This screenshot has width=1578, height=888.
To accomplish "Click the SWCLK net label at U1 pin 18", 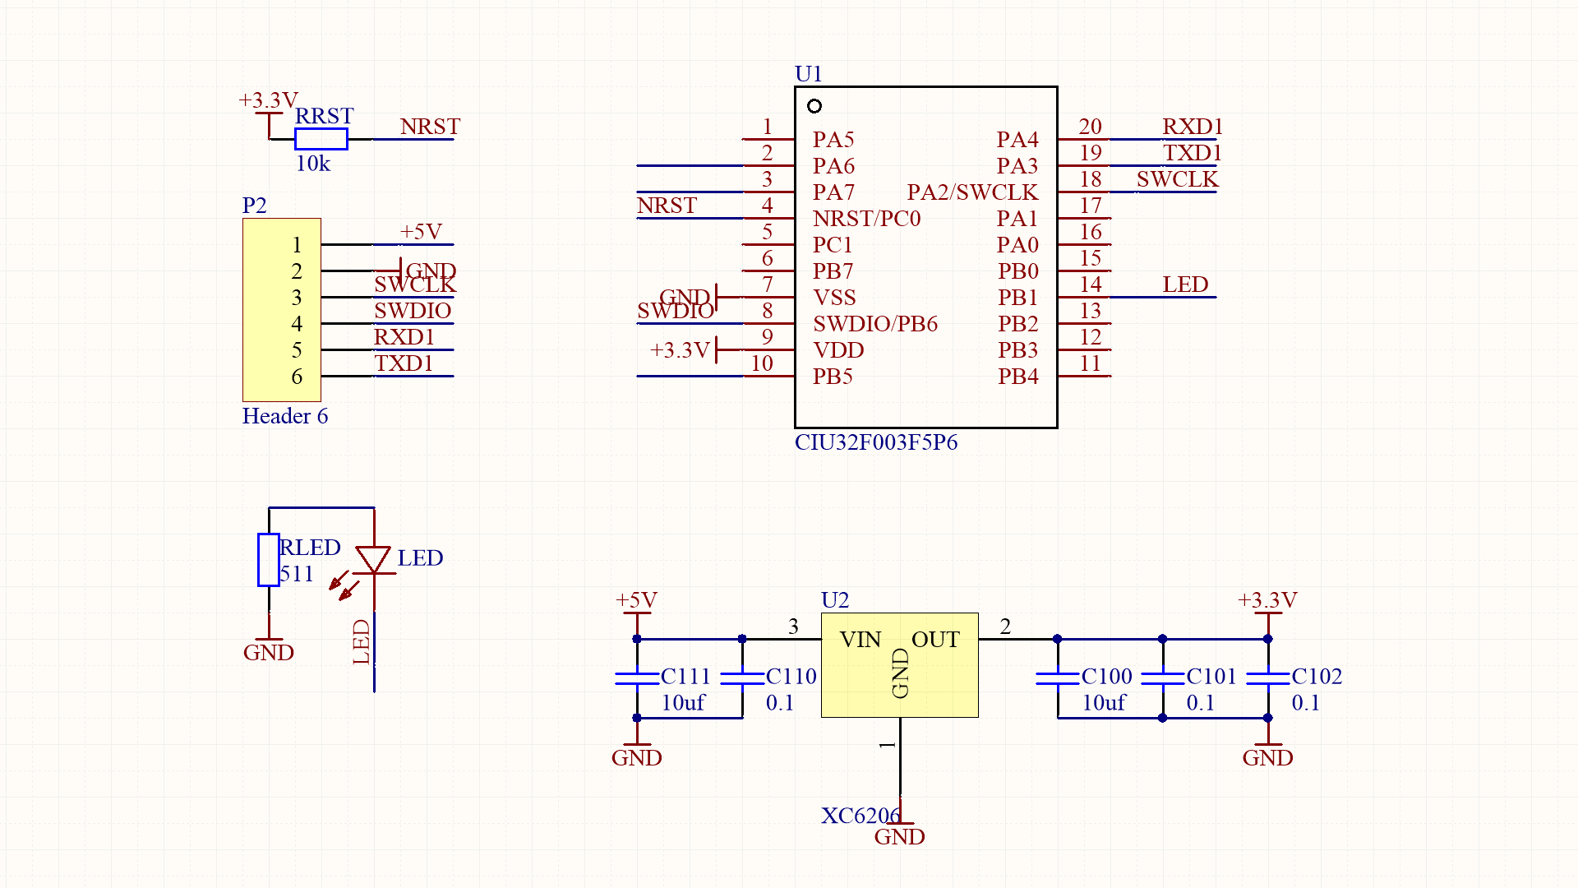I will (1178, 179).
